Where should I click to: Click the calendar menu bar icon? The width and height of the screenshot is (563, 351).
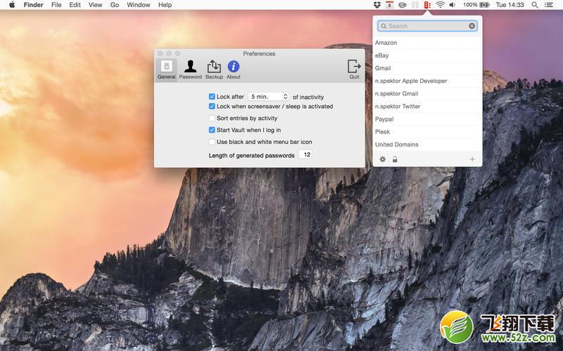pos(389,5)
